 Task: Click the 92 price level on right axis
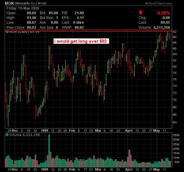click(175, 31)
